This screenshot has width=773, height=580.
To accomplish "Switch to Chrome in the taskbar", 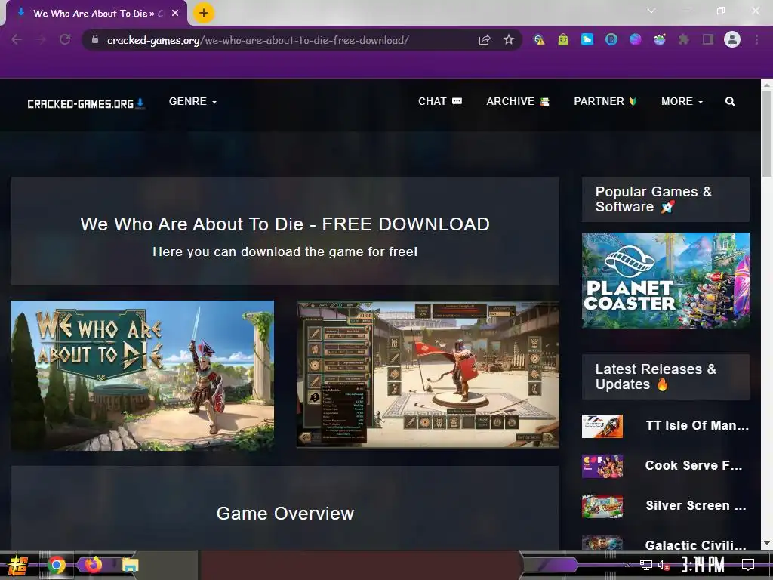I will tap(56, 565).
